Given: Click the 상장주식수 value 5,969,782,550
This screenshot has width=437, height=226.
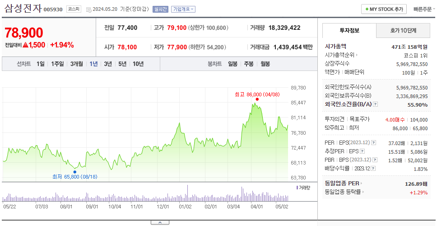Looking at the screenshot, I should tap(412, 64).
